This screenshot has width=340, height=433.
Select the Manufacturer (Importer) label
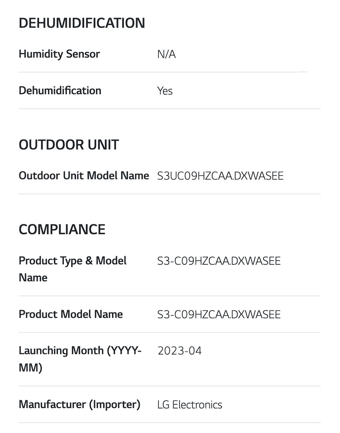tap(80, 404)
